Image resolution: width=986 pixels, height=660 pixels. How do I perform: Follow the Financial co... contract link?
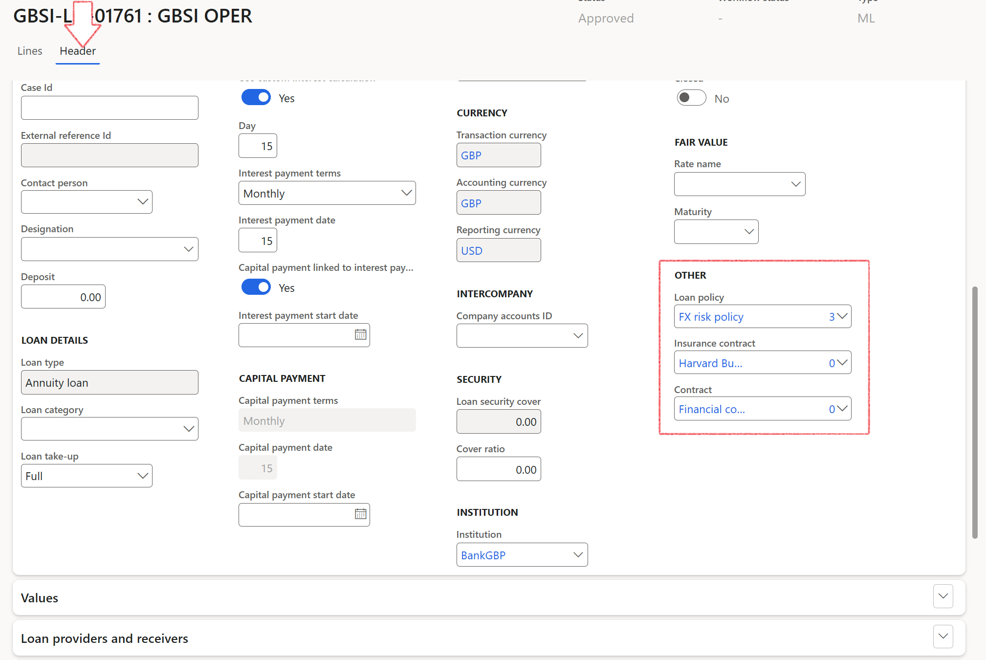coord(712,409)
